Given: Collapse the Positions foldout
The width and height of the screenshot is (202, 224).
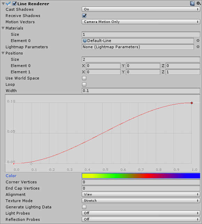Looking at the screenshot, I should tap(3, 53).
